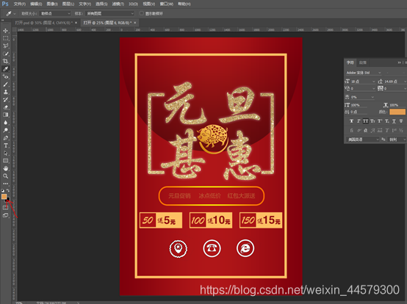
Task: Change the screen mode
Action: [5, 215]
